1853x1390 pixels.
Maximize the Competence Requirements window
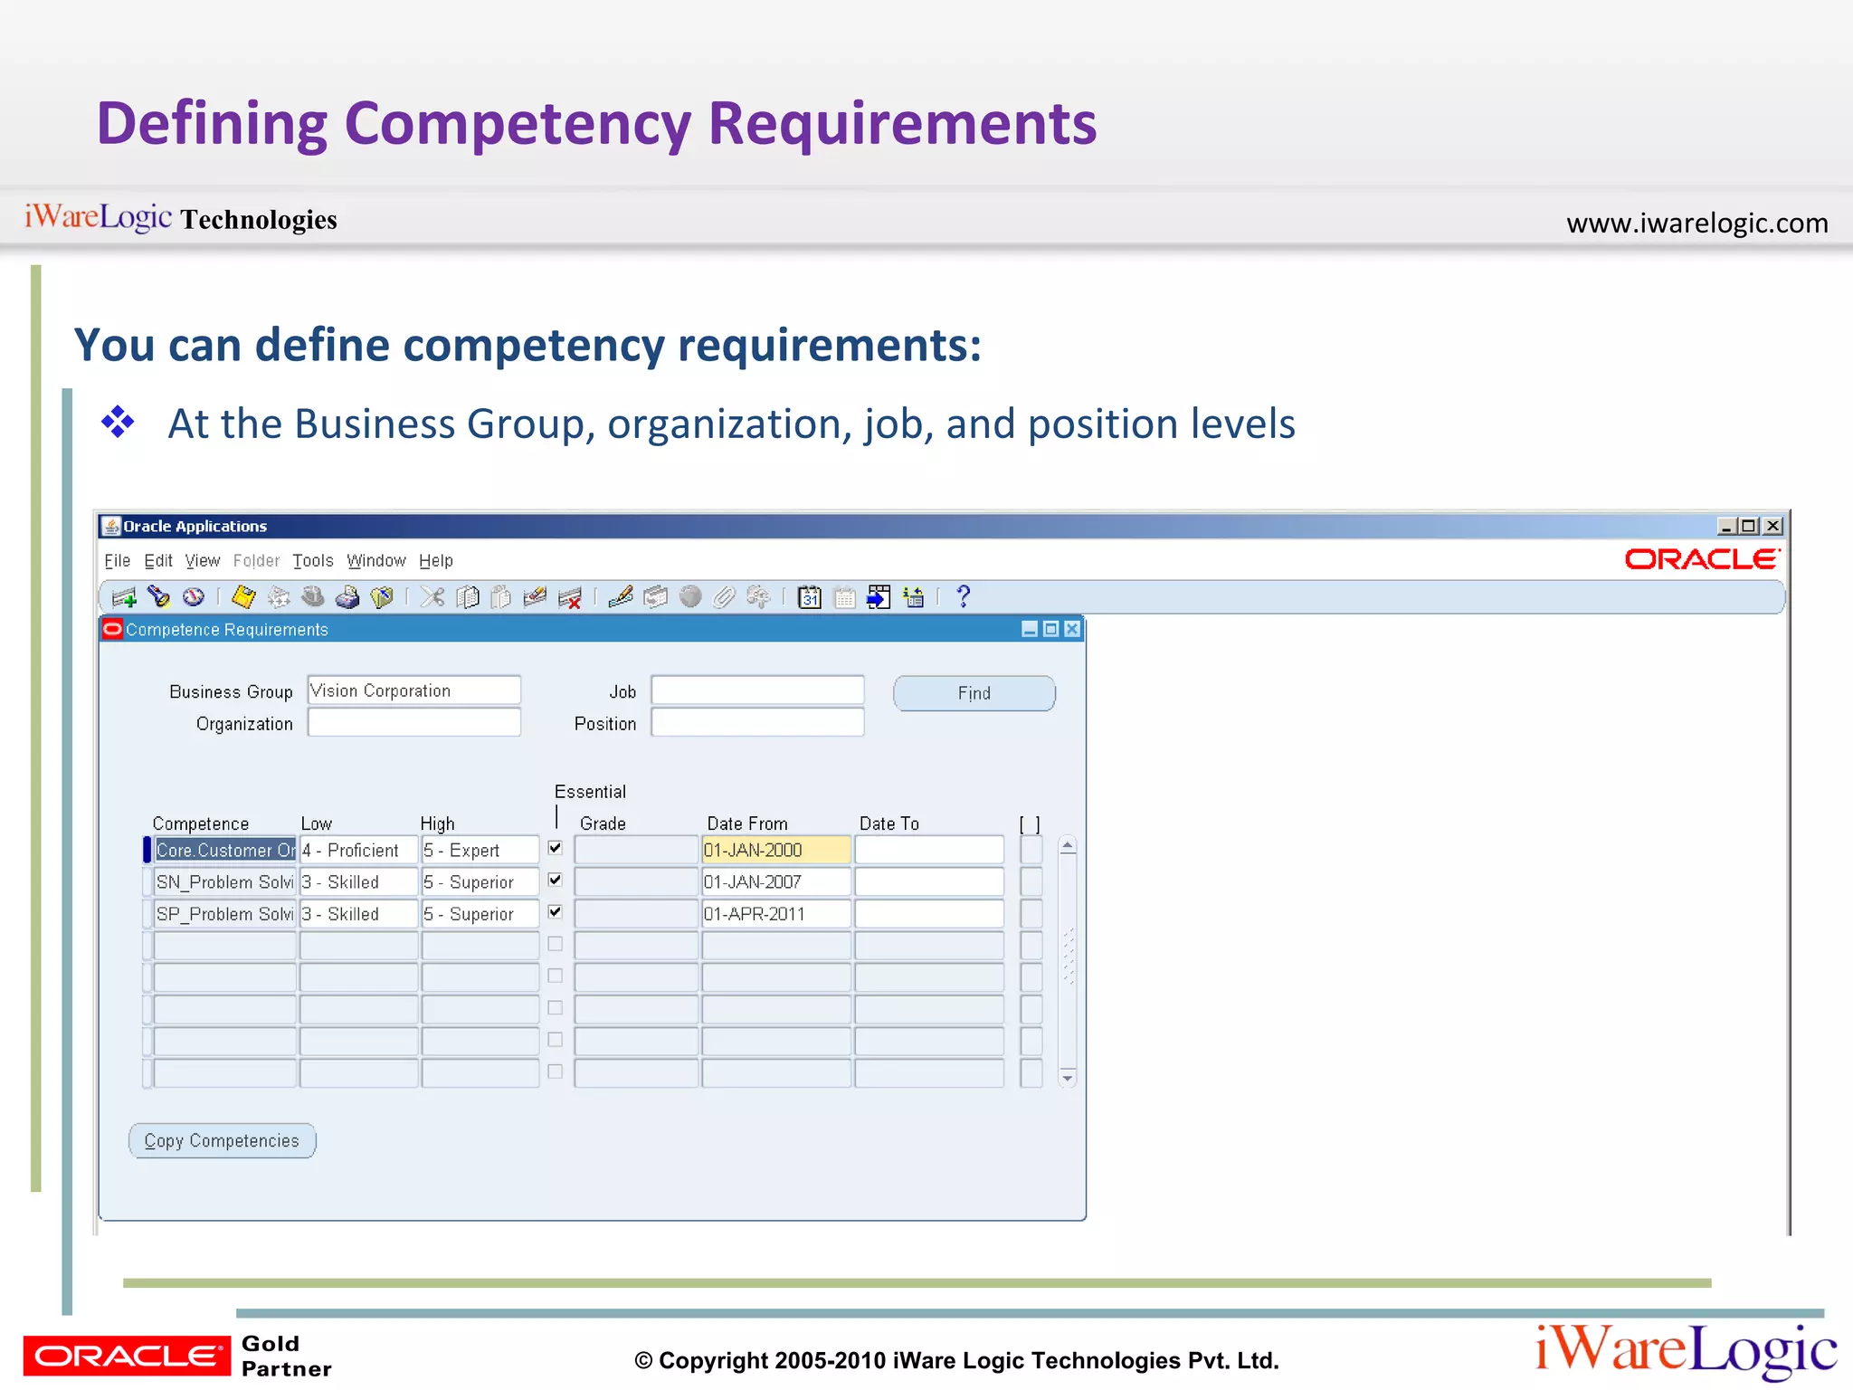pos(1050,629)
